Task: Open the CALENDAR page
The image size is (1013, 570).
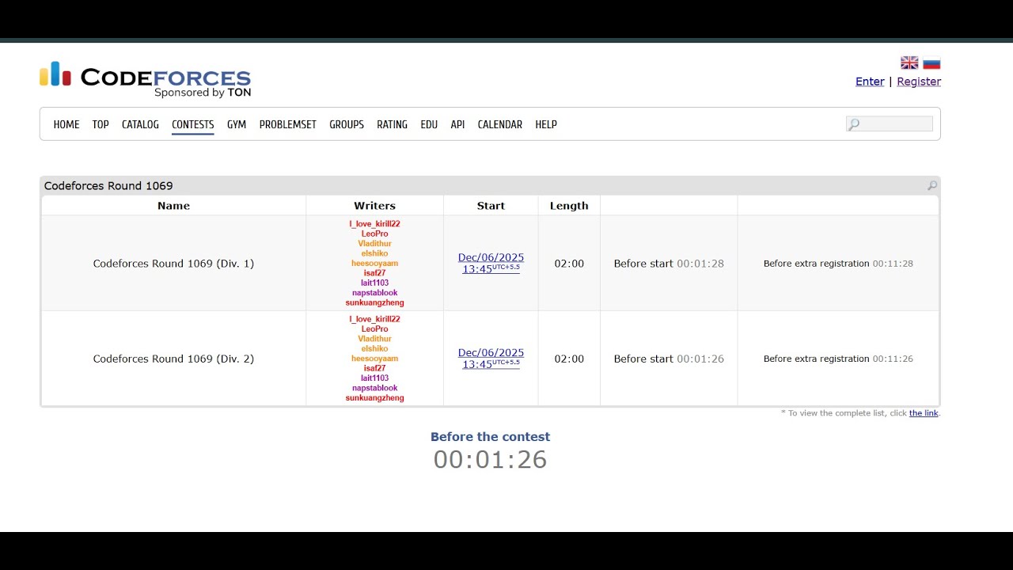Action: coord(500,124)
